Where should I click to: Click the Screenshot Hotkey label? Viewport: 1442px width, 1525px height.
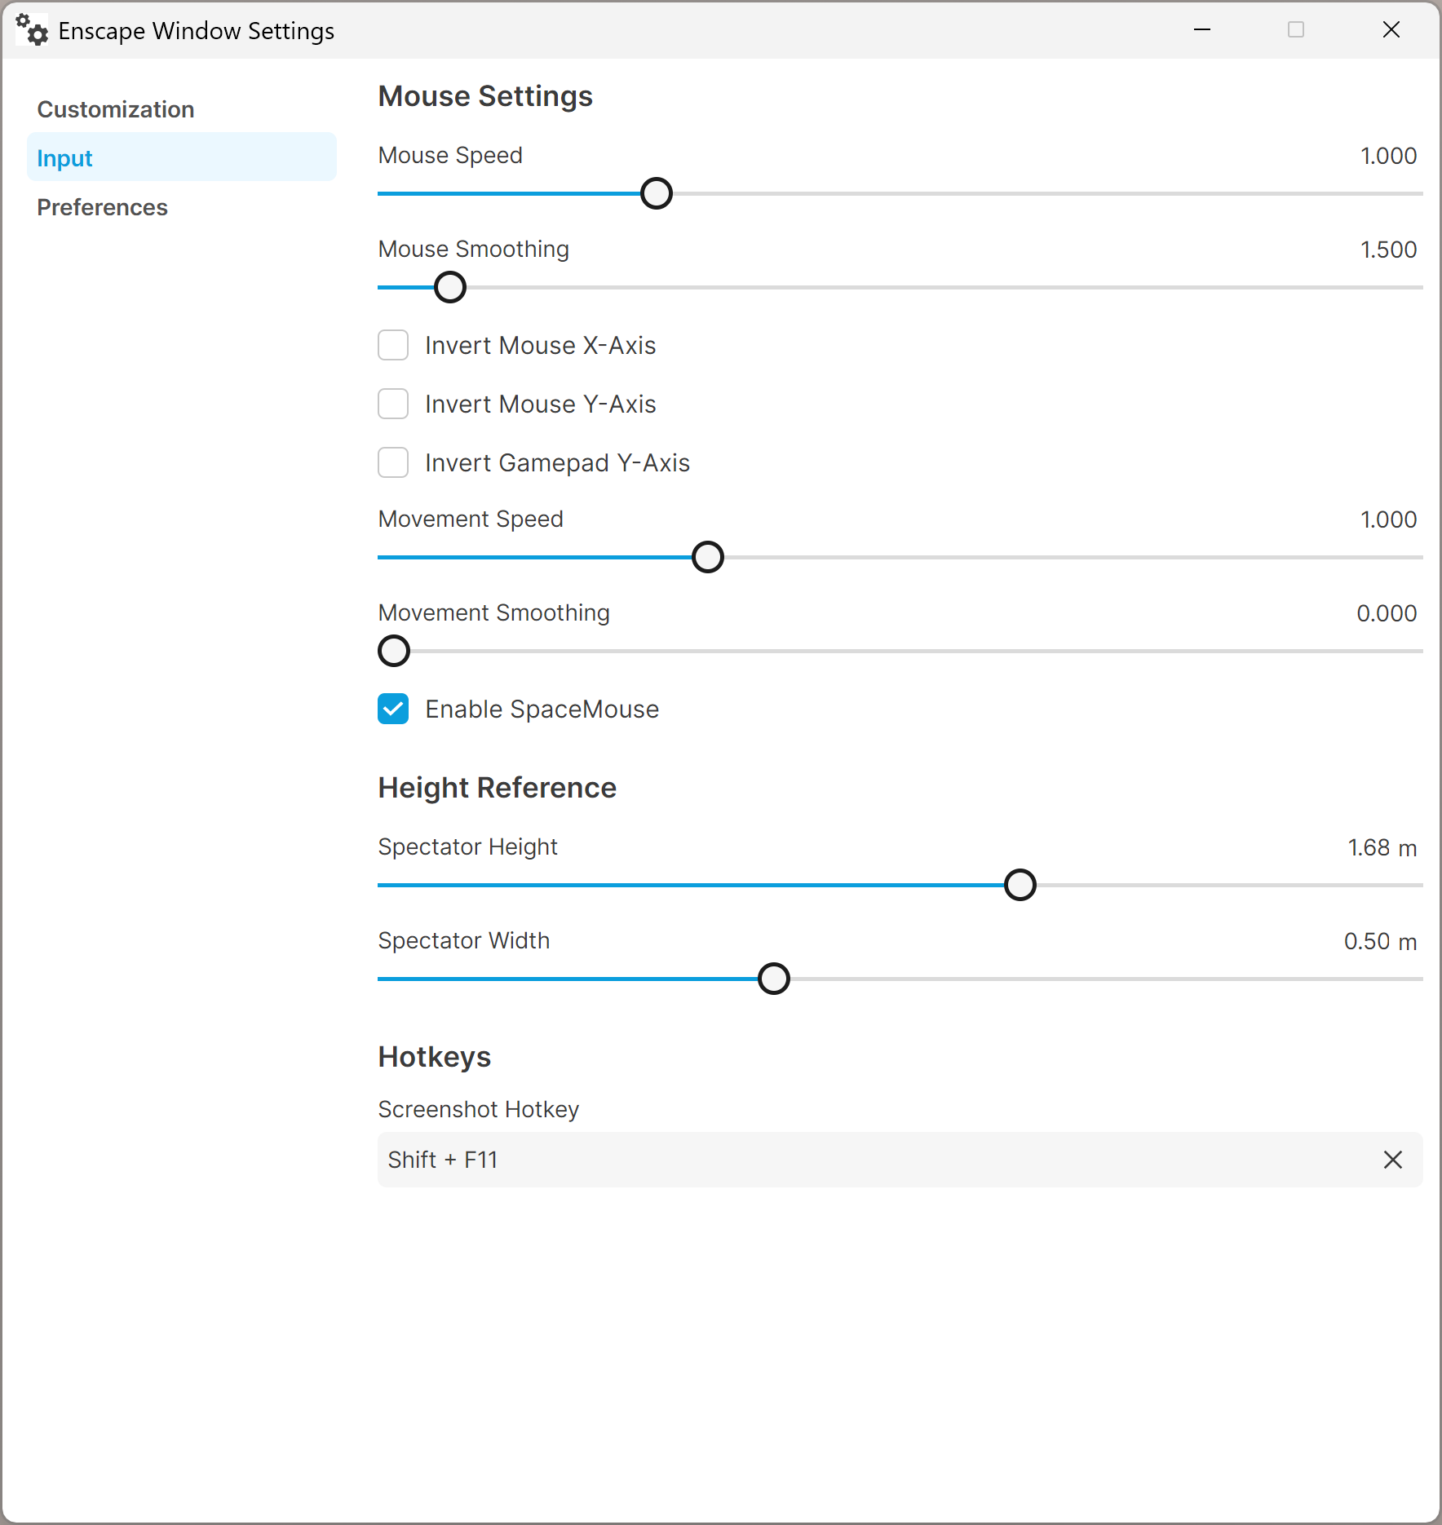pyautogui.click(x=479, y=1110)
